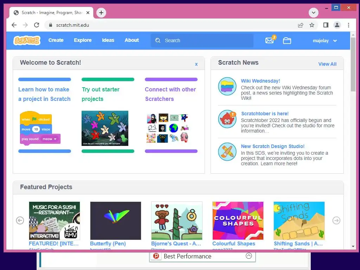Open Colourful Shapes project thumbnail
The height and width of the screenshot is (270, 360).
[238, 221]
